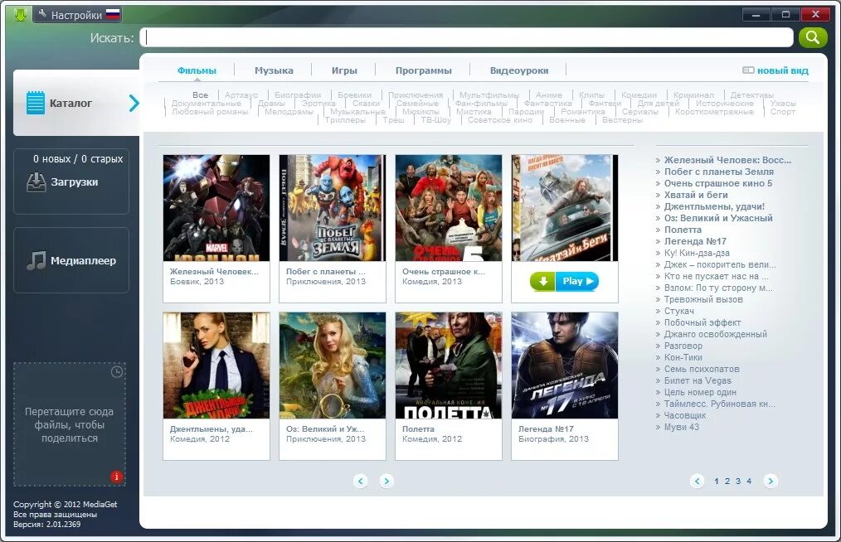The image size is (841, 542).
Task: Open Семь психопатов in list
Action: (x=702, y=369)
